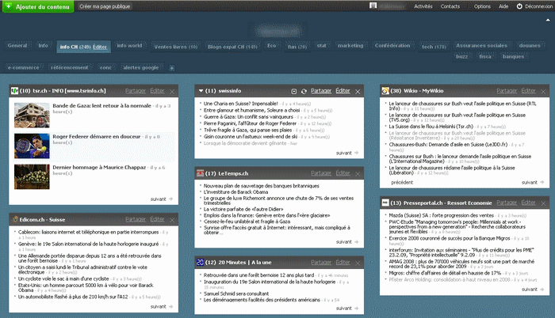This screenshot has width=555, height=318.
Task: Open the Confédération tab
Action: [392, 46]
